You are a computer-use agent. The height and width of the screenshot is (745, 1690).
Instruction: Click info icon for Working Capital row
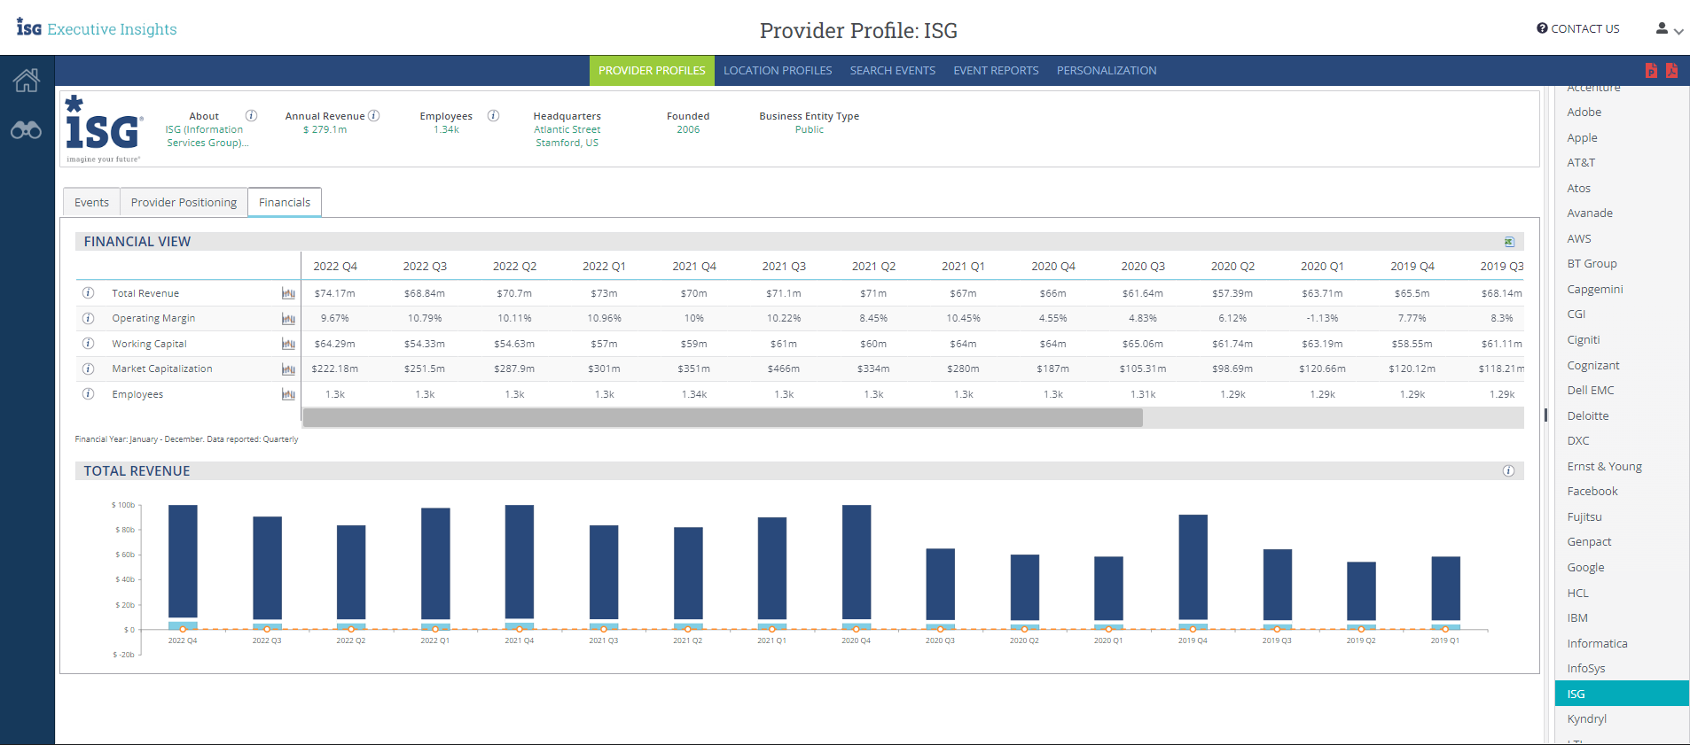(x=88, y=344)
